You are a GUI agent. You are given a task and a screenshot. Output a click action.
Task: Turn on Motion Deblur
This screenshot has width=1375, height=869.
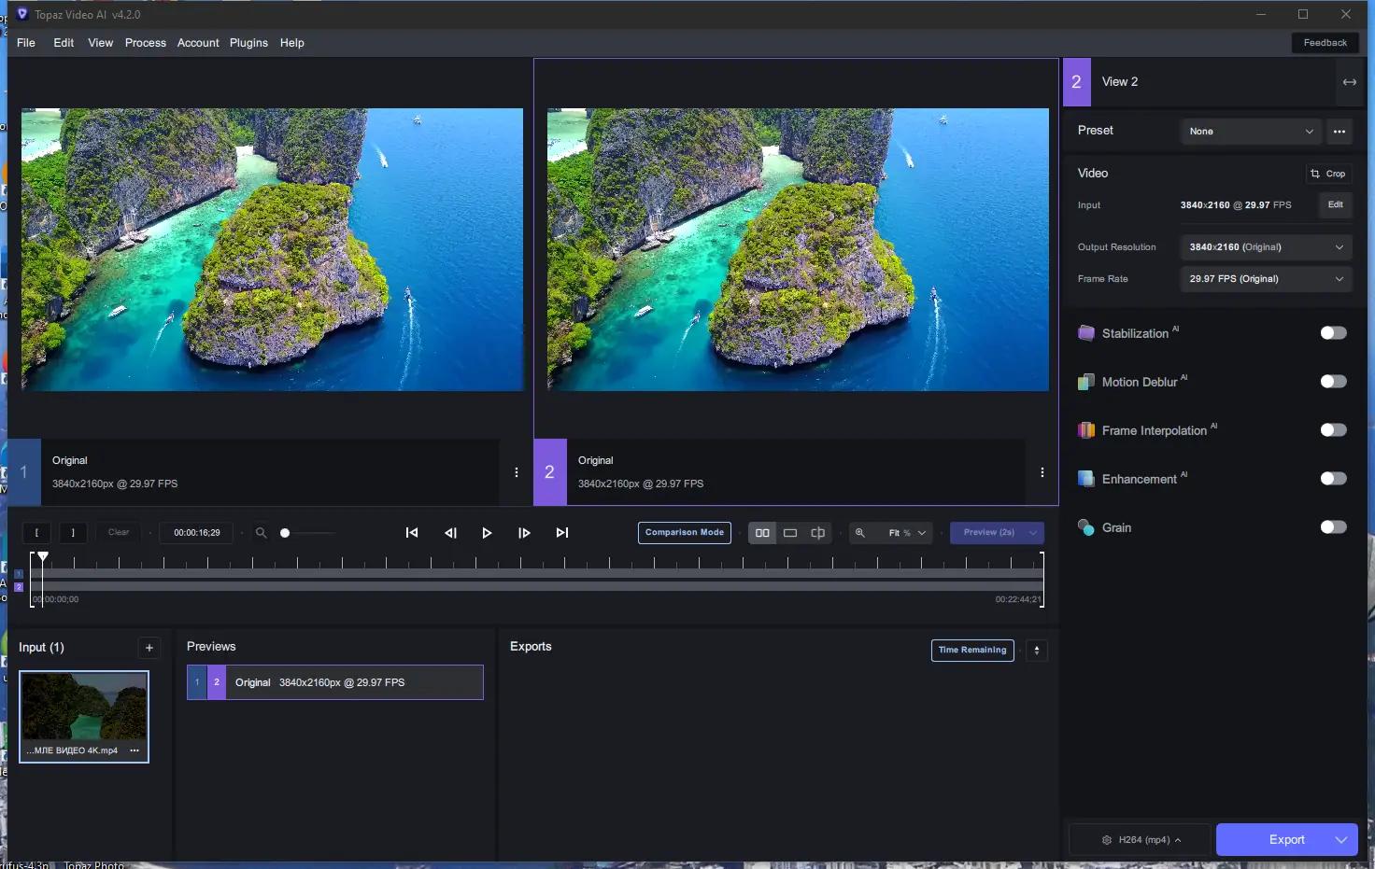coord(1333,382)
